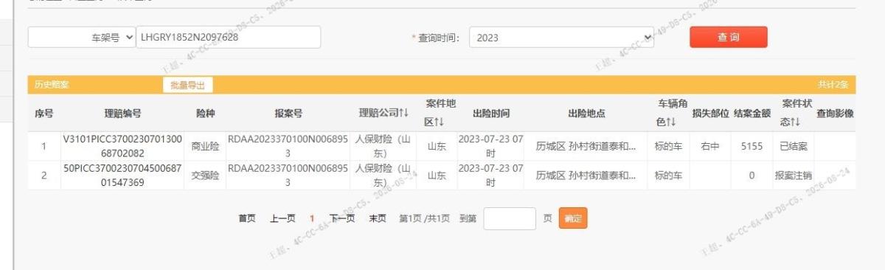
Task: Click the 5155 settlement amount
Action: tap(752, 146)
